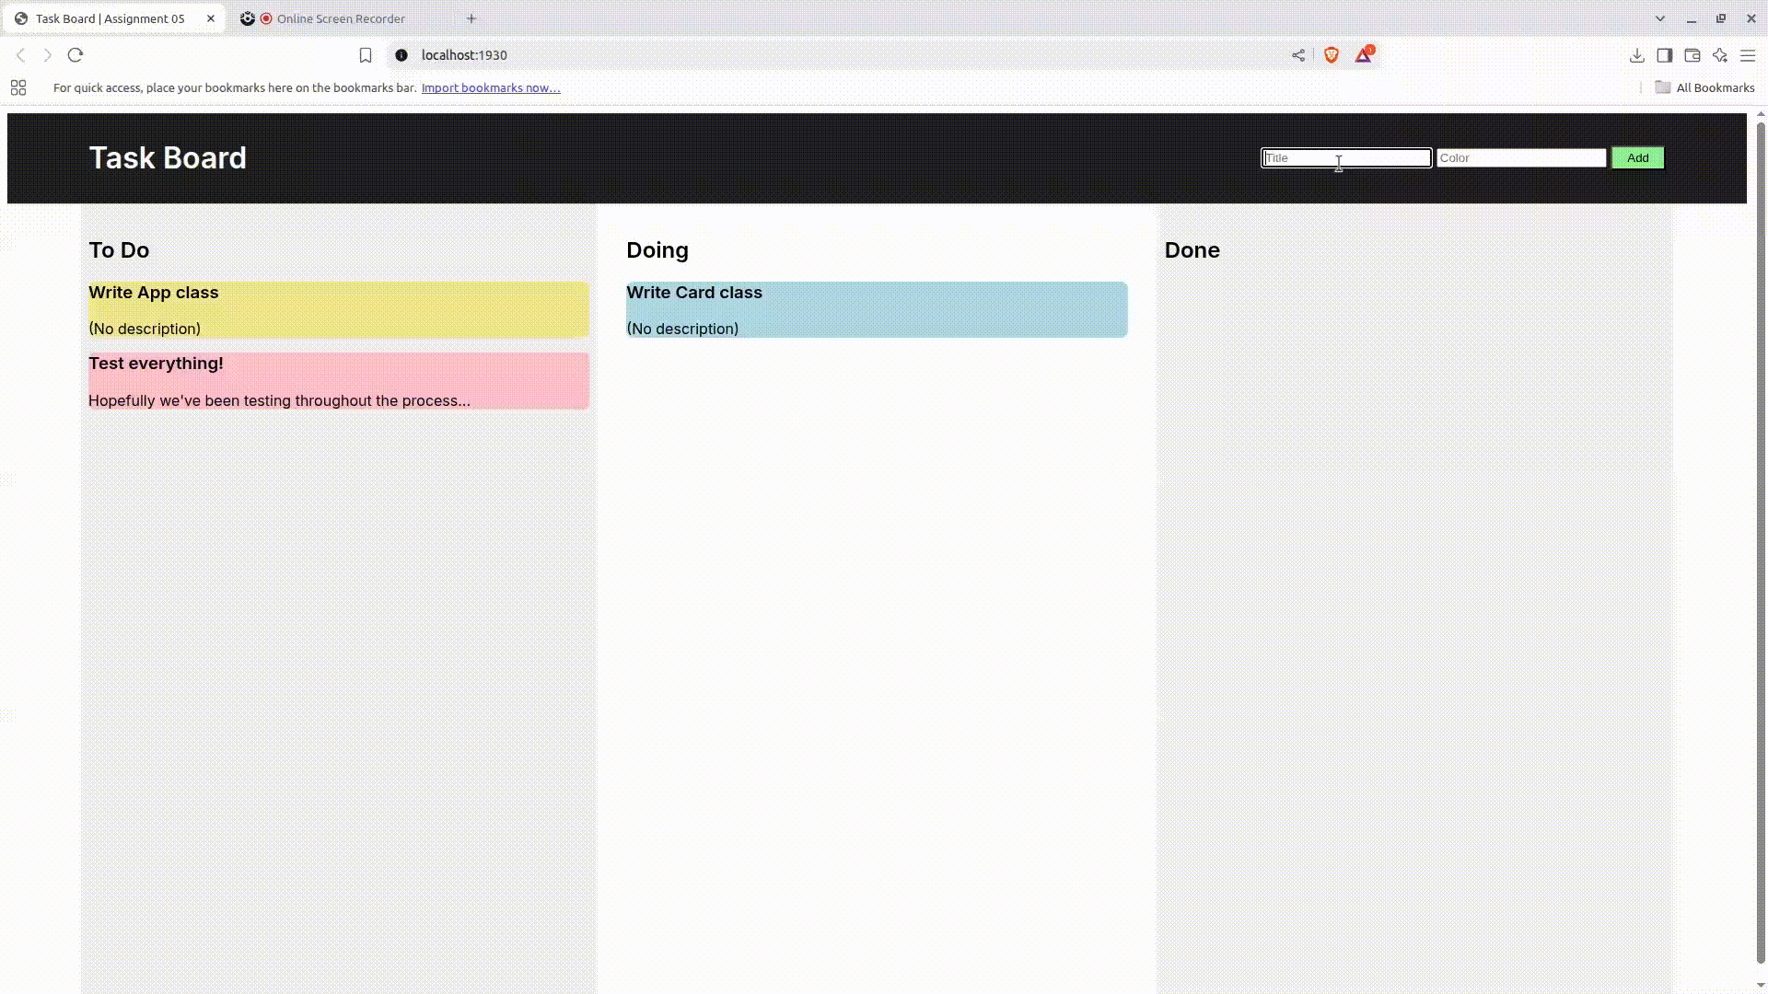
Task: Select the pink Test everything card
Action: pos(338,381)
